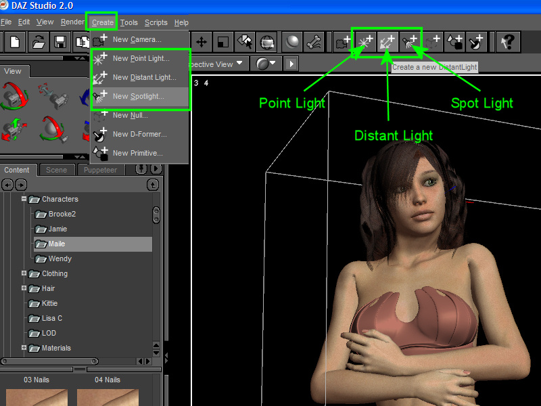Click the node selection pointer tool
The image size is (541, 406).
click(245, 43)
